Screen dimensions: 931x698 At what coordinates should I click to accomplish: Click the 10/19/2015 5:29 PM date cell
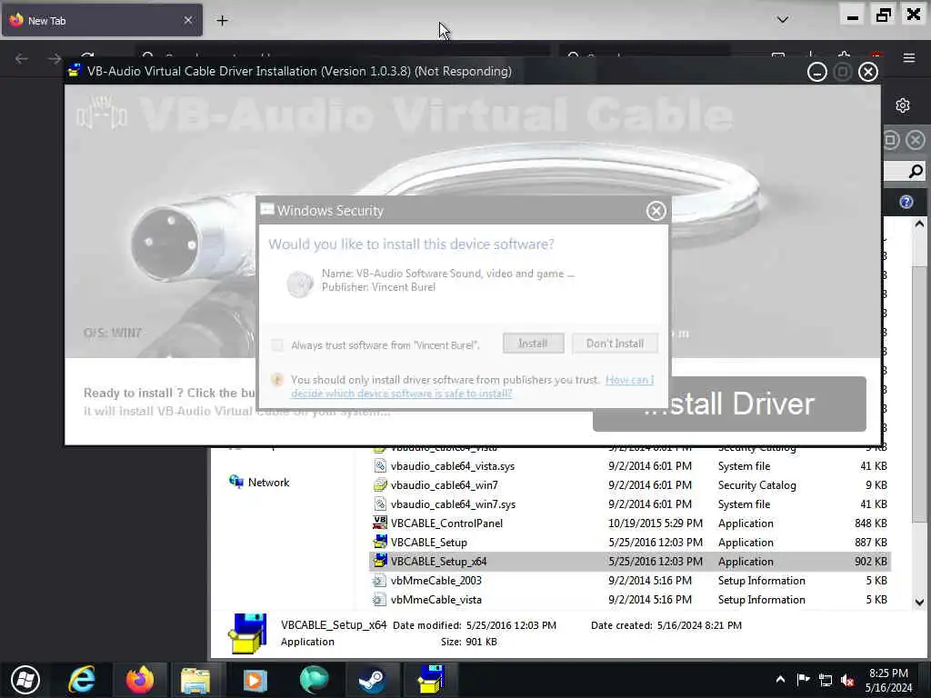(656, 523)
